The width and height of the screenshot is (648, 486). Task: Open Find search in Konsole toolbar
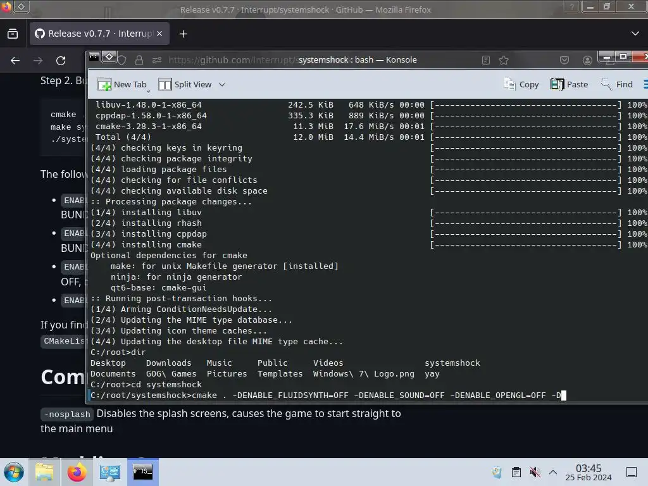(x=616, y=84)
